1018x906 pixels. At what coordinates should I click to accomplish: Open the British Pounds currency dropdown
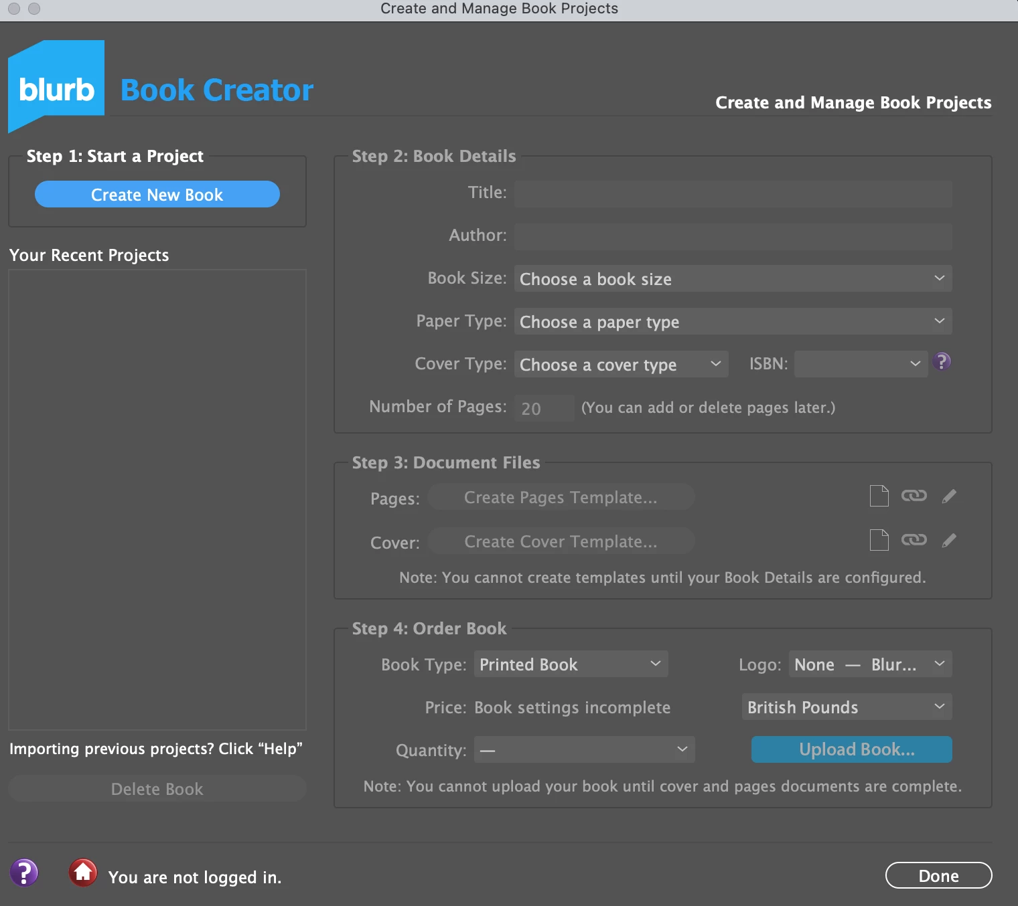coord(847,707)
